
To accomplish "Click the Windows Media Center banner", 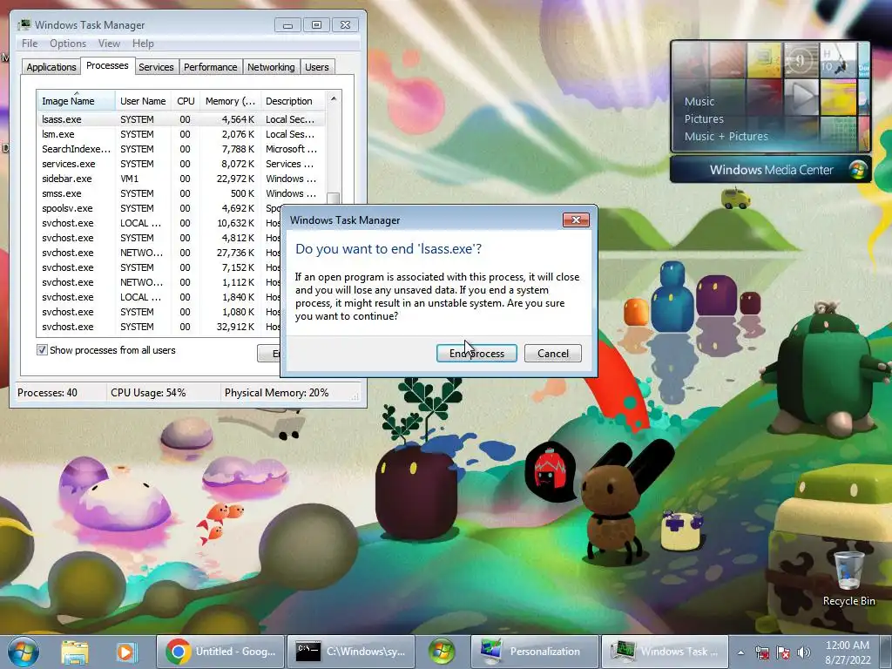I will pyautogui.click(x=770, y=170).
